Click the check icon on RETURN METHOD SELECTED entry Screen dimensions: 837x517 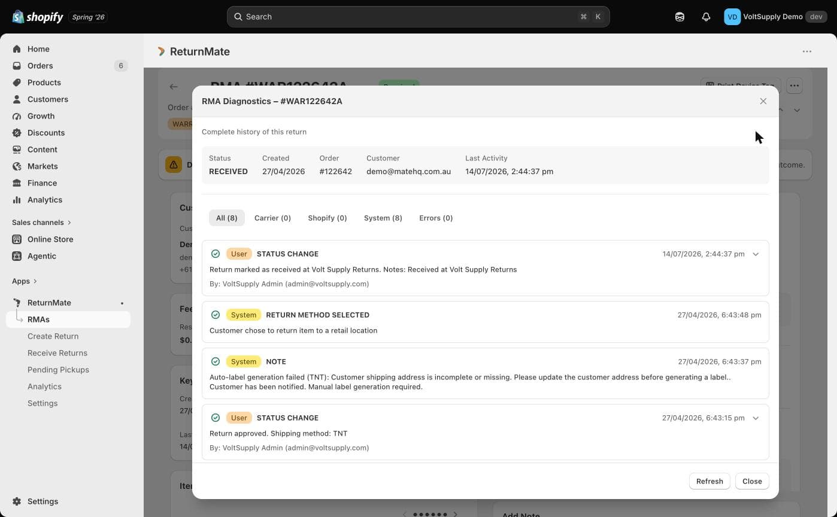point(216,315)
